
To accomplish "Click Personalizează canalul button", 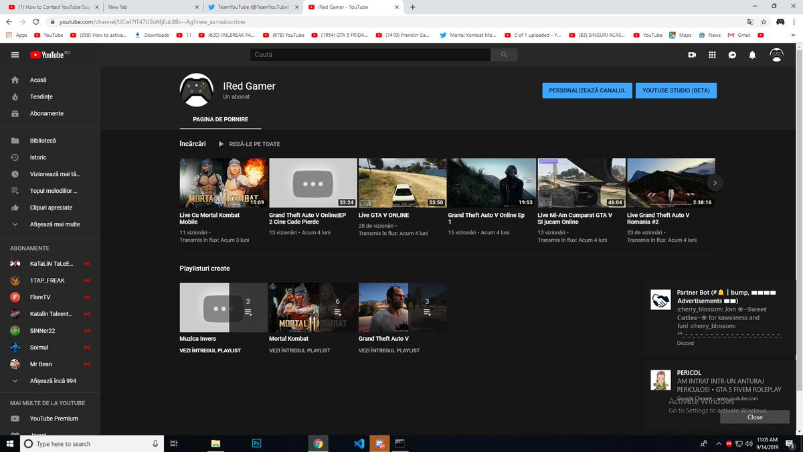I will click(x=587, y=90).
